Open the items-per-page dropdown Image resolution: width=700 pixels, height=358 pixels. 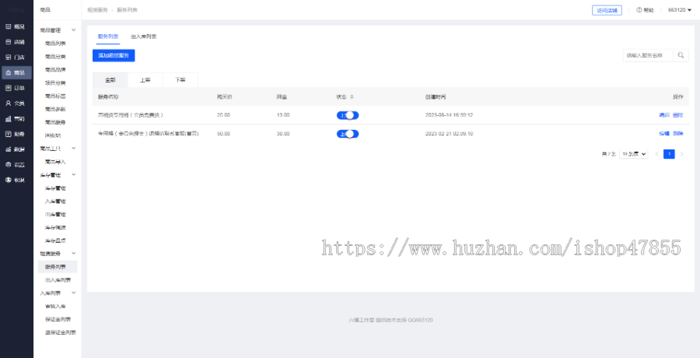click(x=634, y=154)
